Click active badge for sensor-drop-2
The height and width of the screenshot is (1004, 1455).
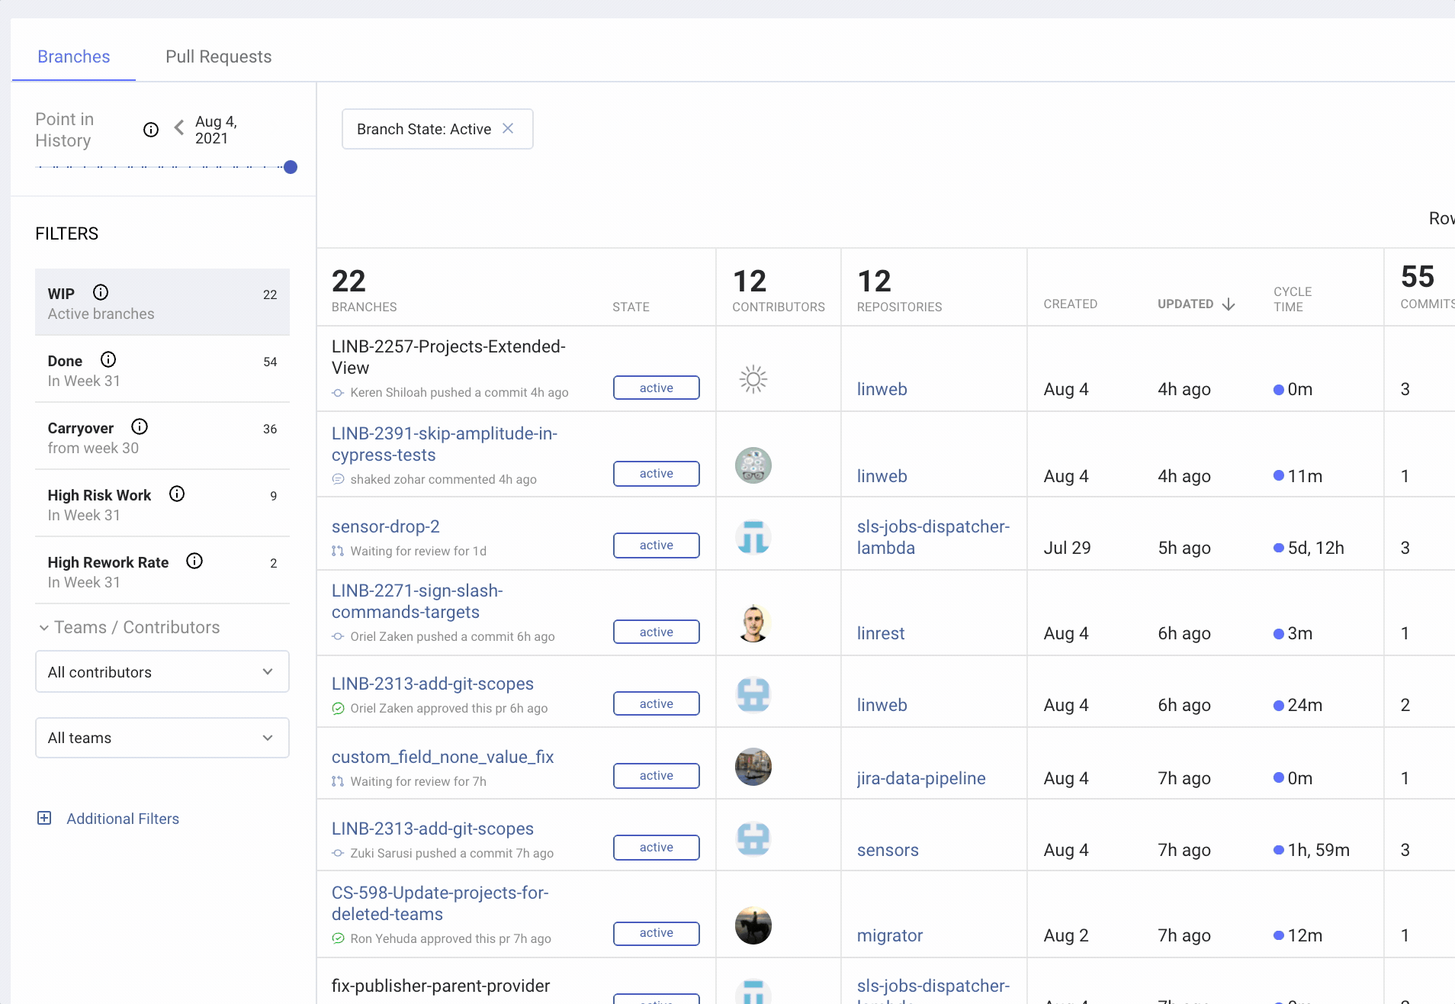click(x=657, y=545)
